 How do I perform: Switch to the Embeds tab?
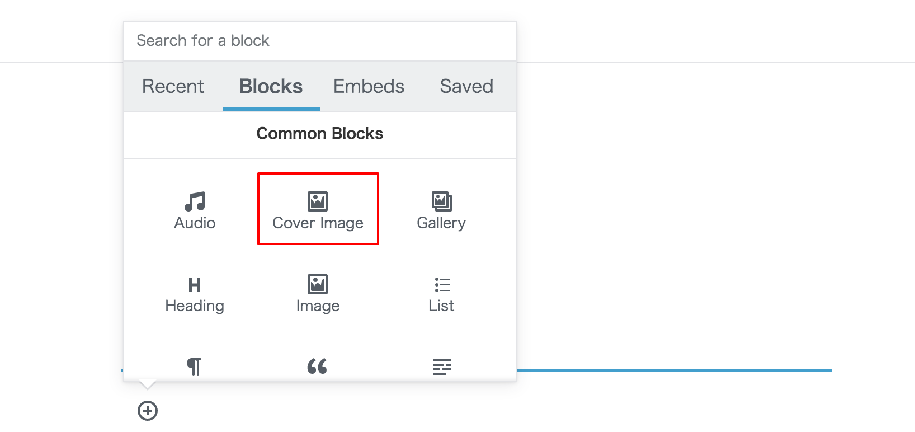(369, 86)
